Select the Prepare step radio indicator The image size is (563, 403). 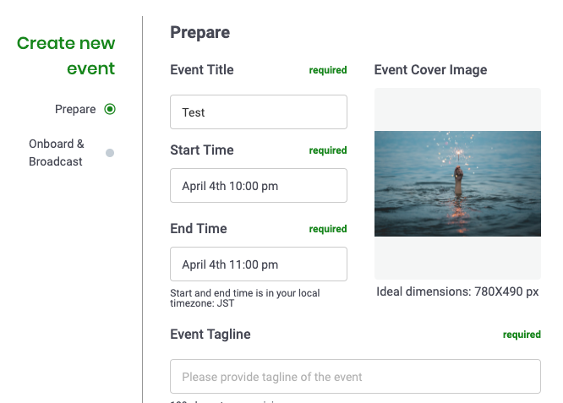click(110, 109)
